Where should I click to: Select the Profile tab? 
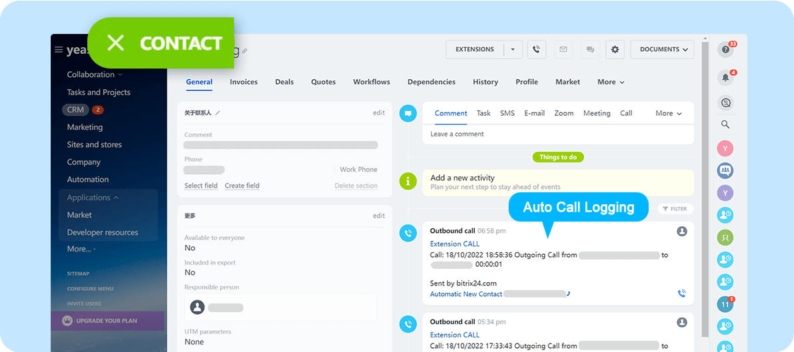[x=527, y=82]
